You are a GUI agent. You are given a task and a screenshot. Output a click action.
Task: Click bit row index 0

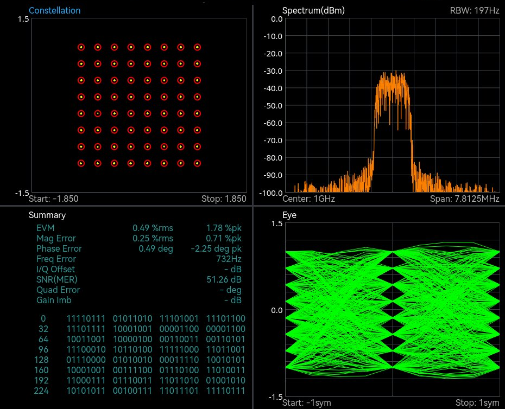(43, 318)
